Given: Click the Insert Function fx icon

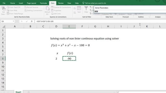Looking at the screenshot, I should click(x=32, y=21).
